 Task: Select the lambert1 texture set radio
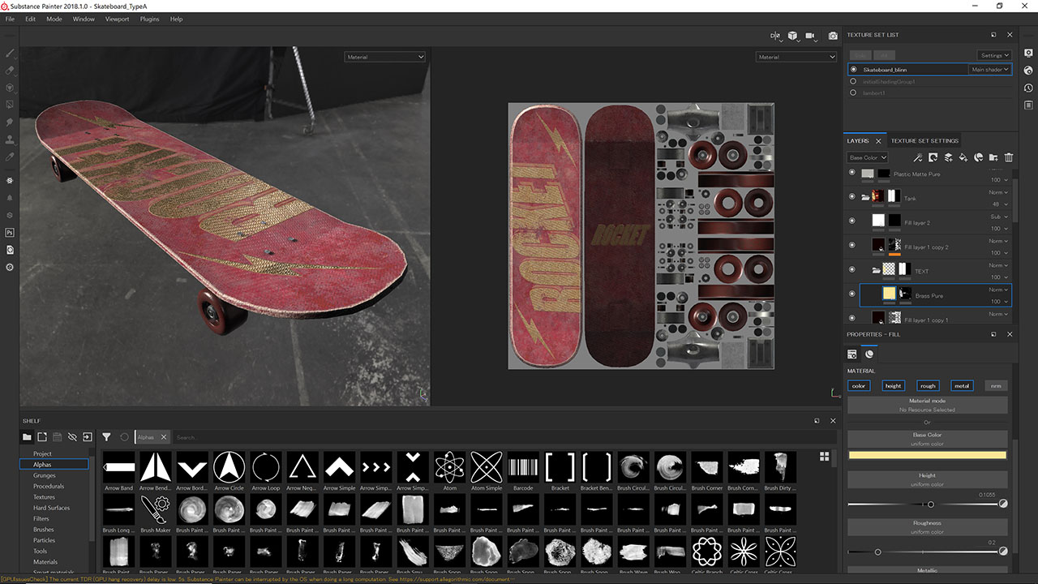[x=853, y=92]
